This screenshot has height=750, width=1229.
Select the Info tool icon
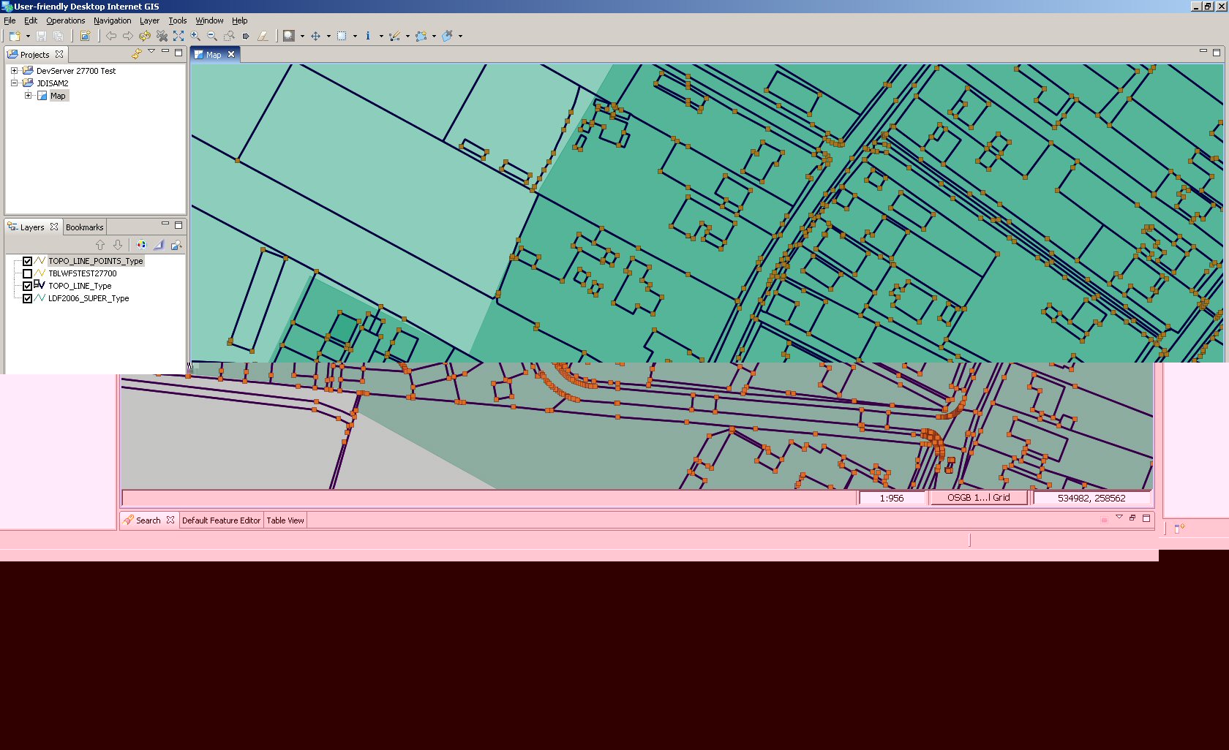click(x=368, y=36)
